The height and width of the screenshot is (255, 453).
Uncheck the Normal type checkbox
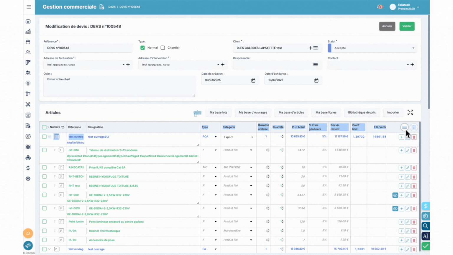click(143, 48)
